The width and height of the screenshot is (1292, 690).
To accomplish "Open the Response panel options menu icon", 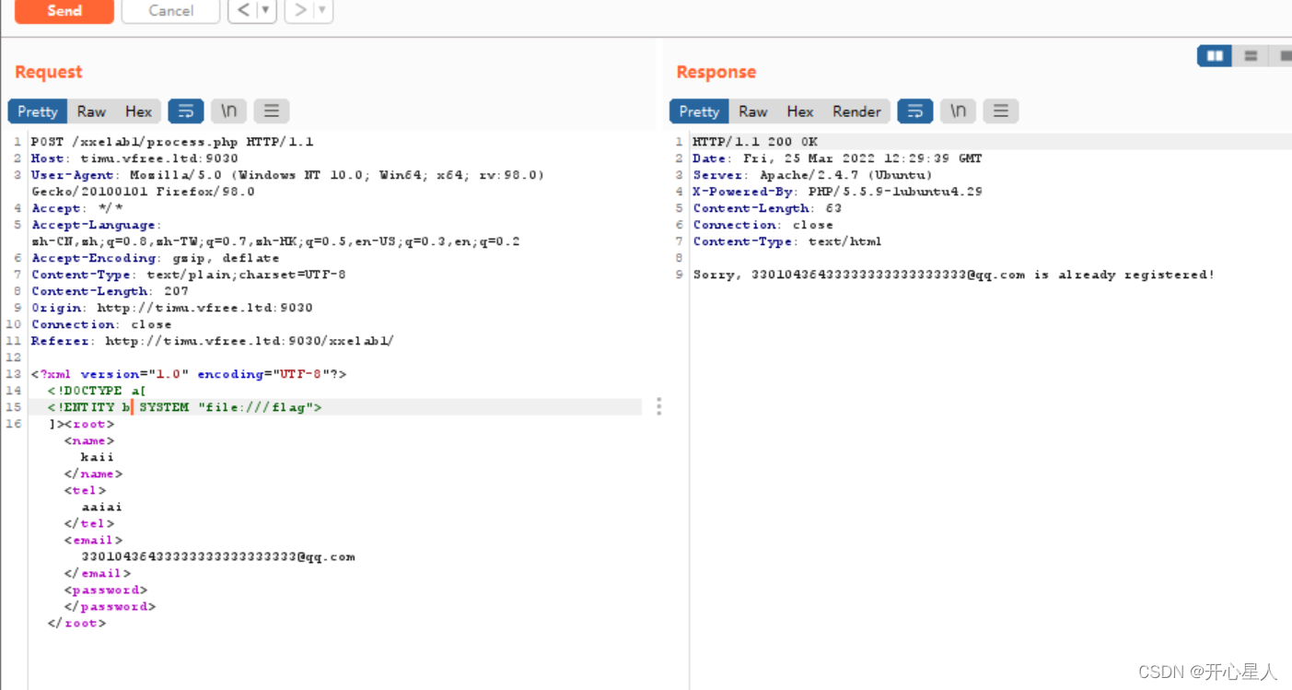I will pyautogui.click(x=1001, y=111).
